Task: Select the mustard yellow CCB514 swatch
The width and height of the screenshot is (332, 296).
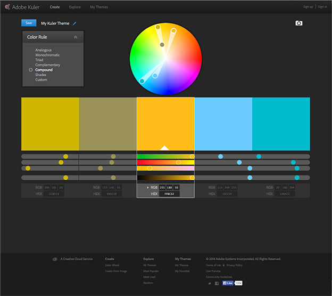Action: (x=50, y=124)
